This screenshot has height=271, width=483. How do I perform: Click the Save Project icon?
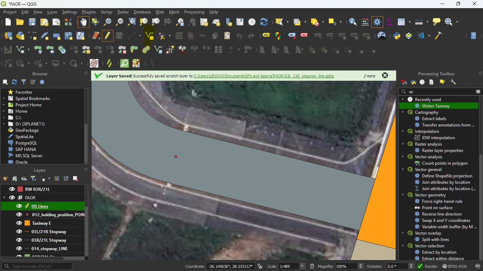click(32, 22)
